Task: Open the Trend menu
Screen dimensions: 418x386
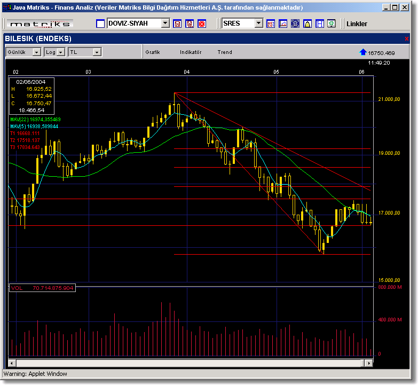Action: (225, 52)
